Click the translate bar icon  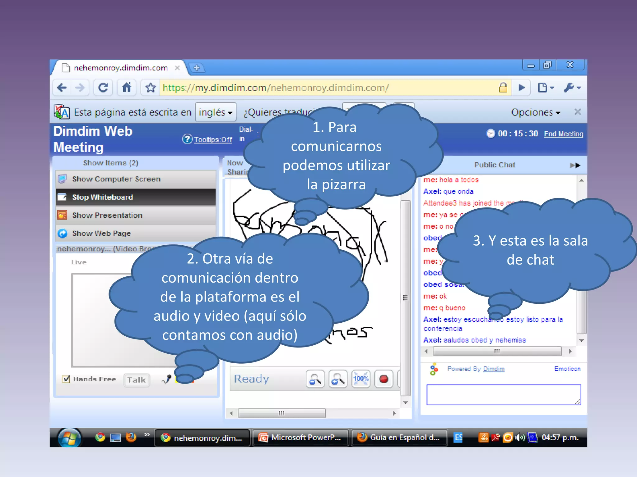61,112
